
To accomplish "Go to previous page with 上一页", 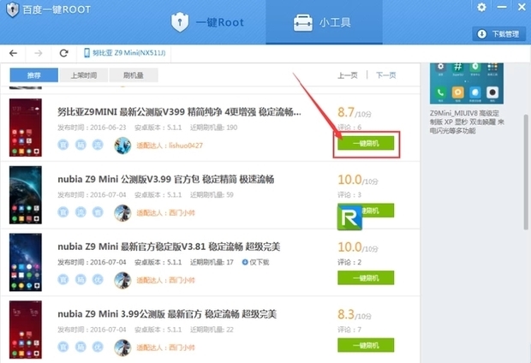I will point(348,75).
